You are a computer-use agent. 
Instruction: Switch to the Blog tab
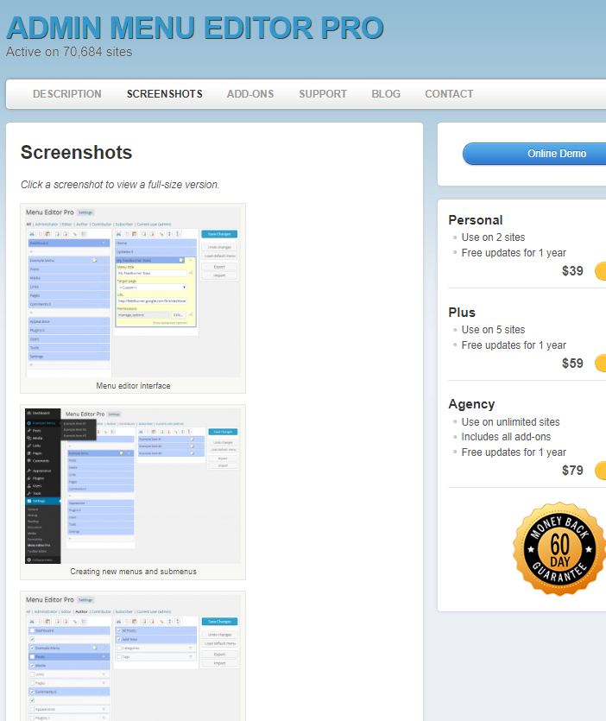point(386,94)
